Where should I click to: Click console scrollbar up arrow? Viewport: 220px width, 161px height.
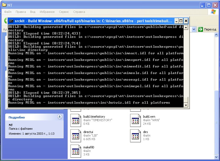click(x=186, y=27)
